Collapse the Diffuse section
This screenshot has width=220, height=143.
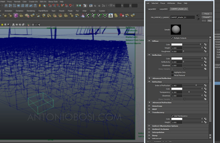tap(149, 41)
